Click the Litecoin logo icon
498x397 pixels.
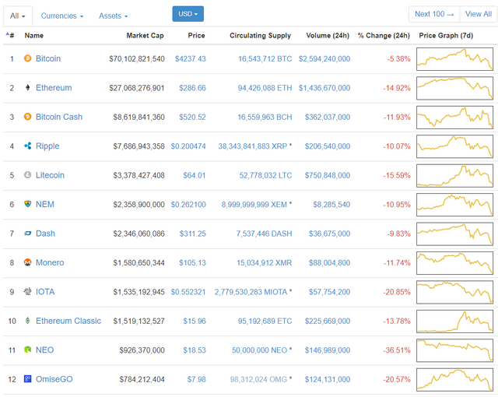(x=28, y=175)
